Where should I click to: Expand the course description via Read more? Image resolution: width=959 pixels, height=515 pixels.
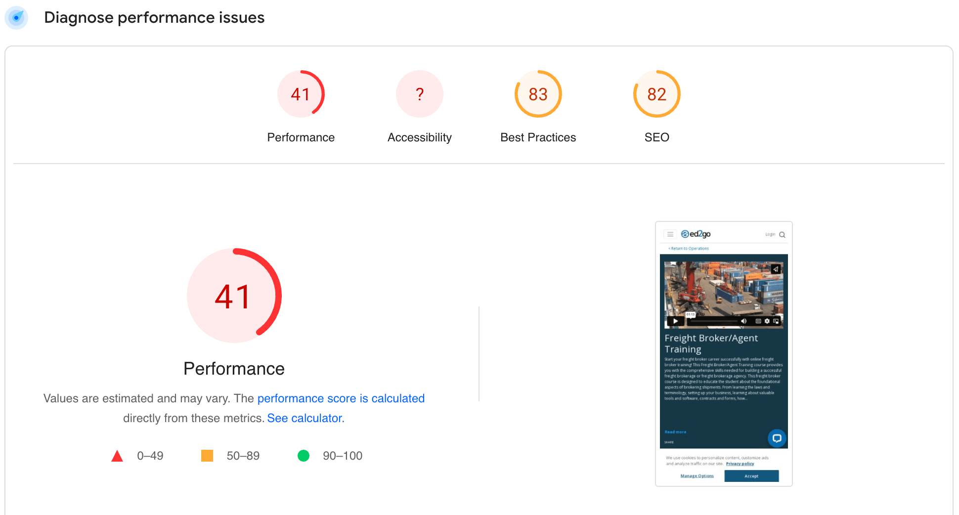click(675, 432)
